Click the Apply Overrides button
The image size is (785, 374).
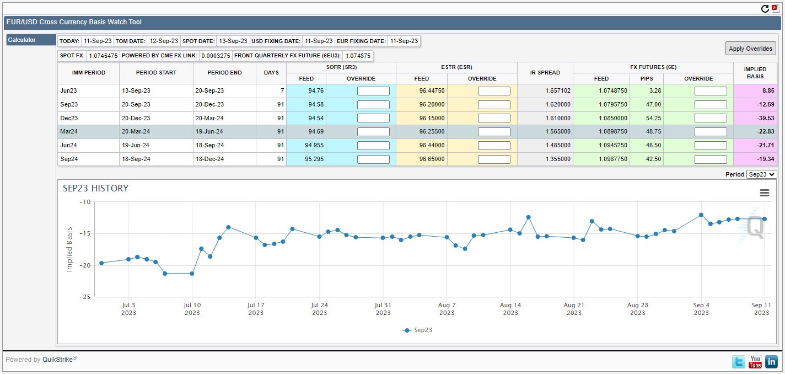pos(750,49)
